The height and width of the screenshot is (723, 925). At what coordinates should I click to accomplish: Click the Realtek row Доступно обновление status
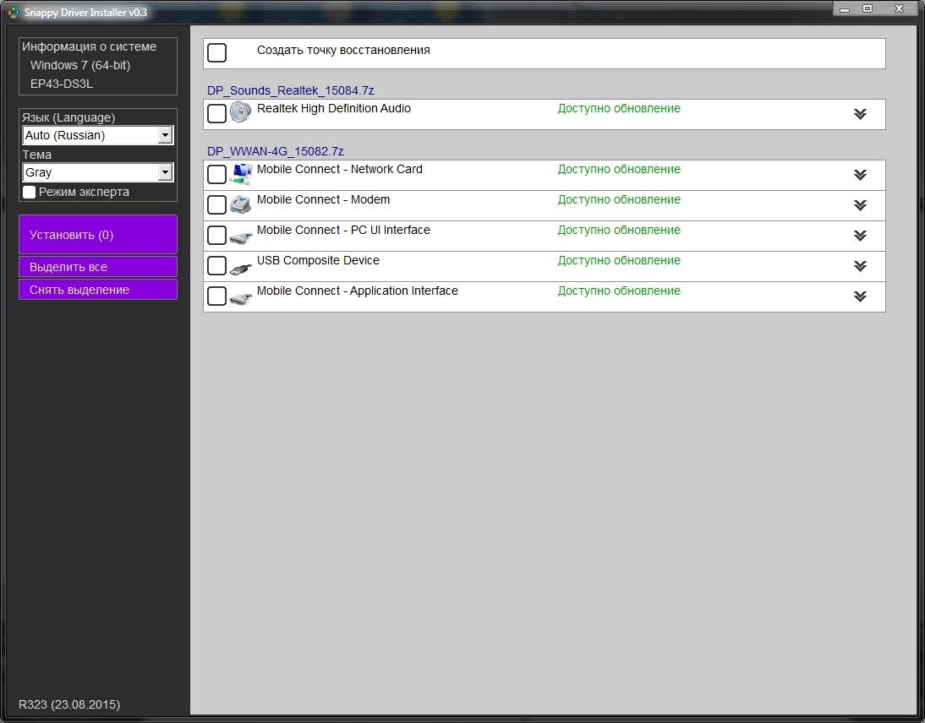click(x=619, y=108)
